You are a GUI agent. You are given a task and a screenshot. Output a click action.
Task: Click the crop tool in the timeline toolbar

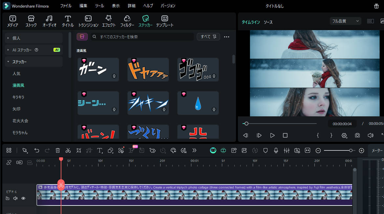pyautogui.click(x=79, y=150)
